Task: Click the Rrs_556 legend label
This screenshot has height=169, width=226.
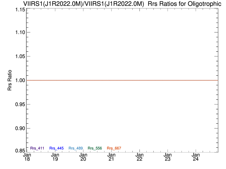Action: (x=95, y=148)
